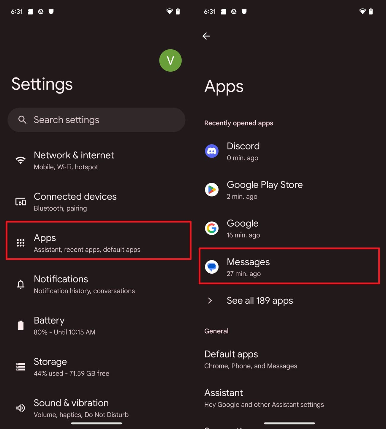386x429 pixels.
Task: Tap the bell icon beside Notifications
Action: click(20, 284)
